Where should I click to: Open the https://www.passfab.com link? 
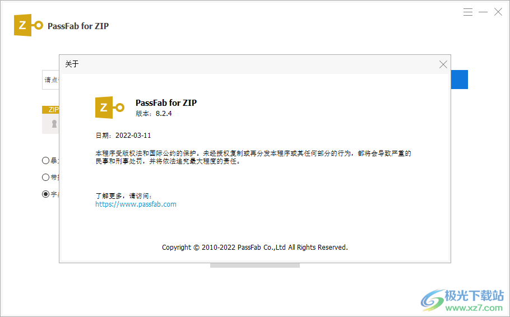point(136,204)
